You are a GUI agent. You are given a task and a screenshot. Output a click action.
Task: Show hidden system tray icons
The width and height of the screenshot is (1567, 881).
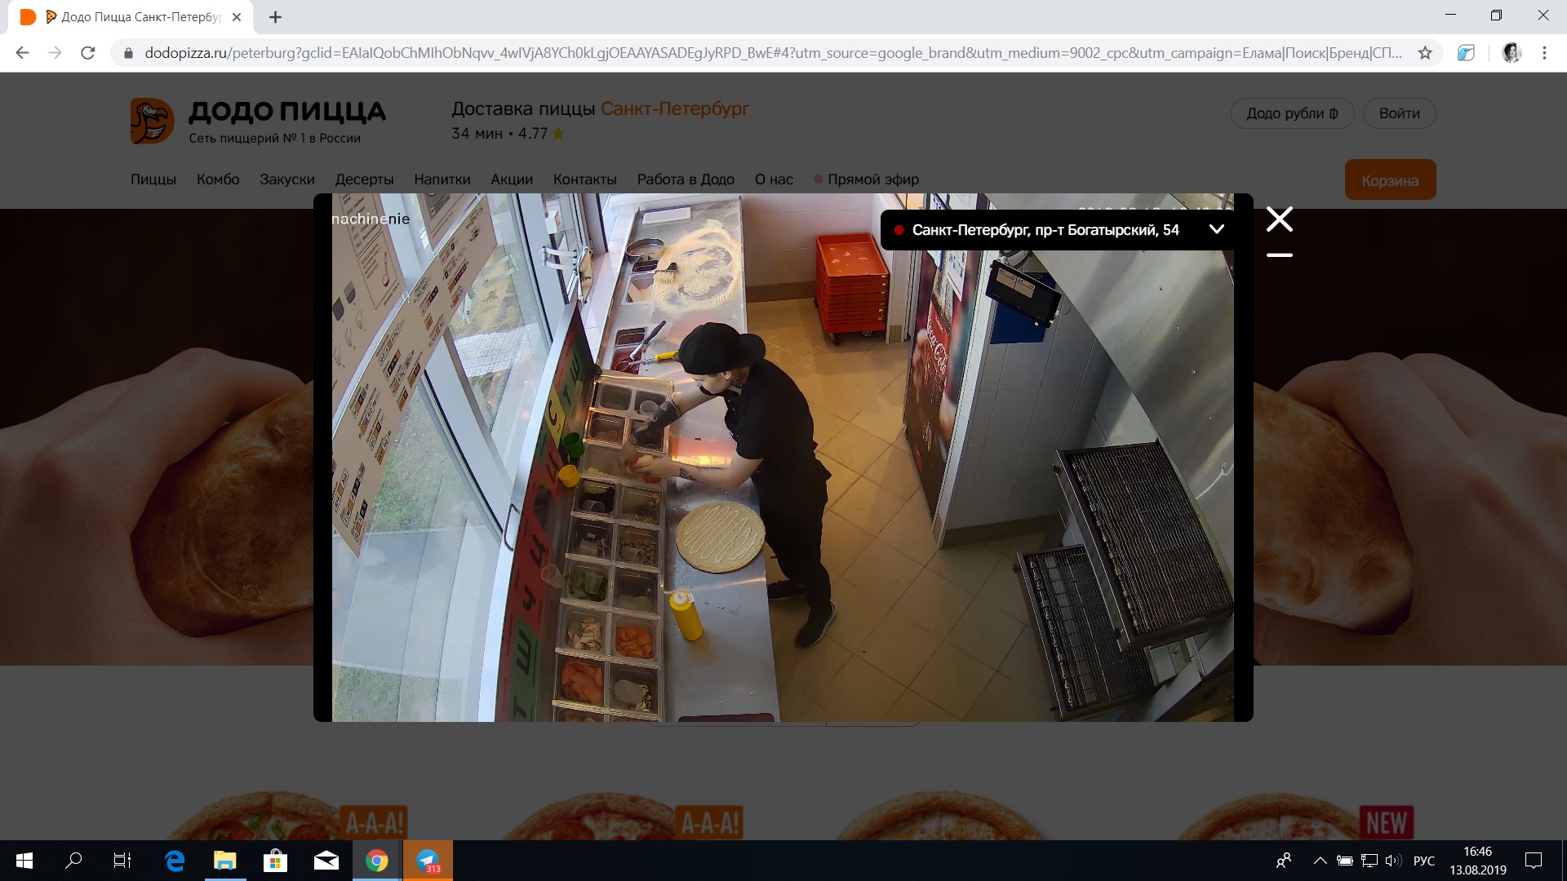point(1320,861)
